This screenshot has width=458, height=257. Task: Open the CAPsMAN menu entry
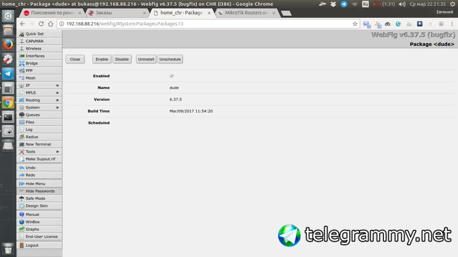coord(39,41)
